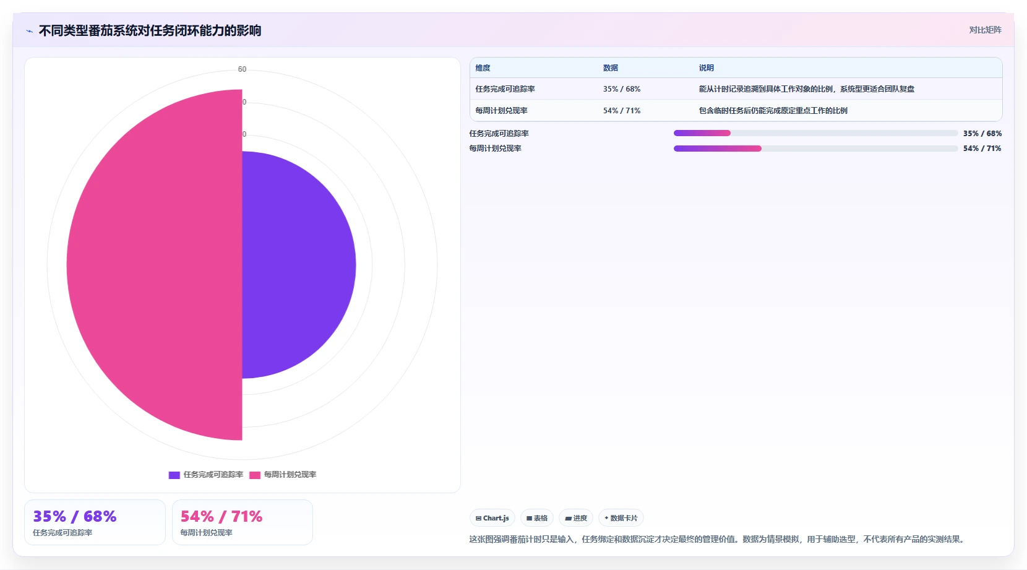The image size is (1027, 570).
Task: Click description starting with 包含临时任务后
Action: coord(773,111)
